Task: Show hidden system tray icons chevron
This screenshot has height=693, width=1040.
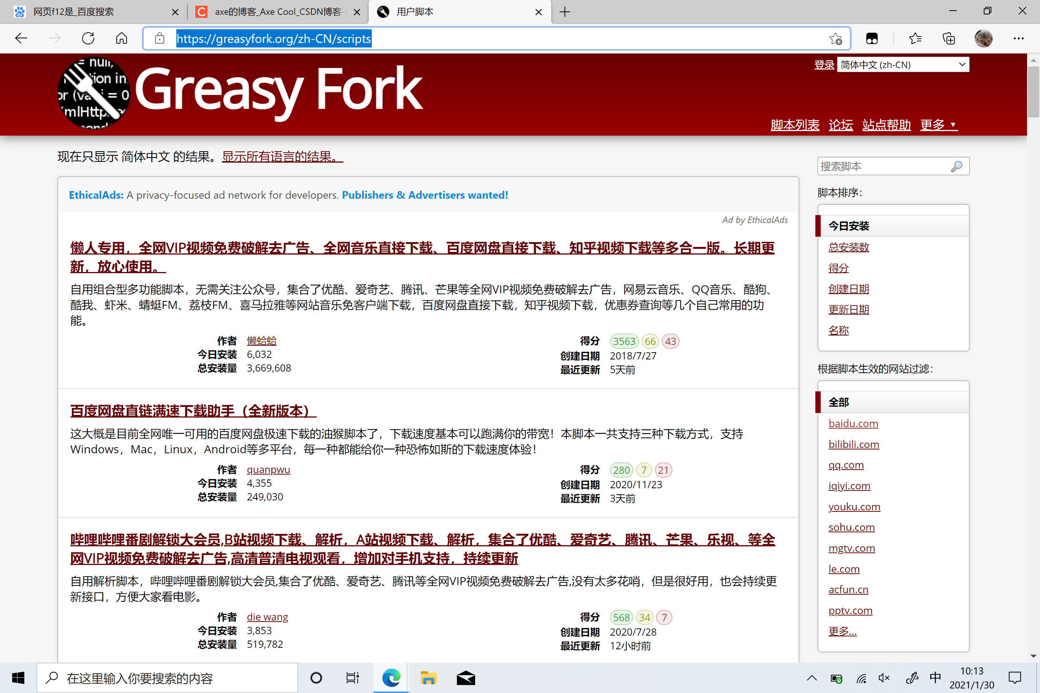Action: click(x=812, y=678)
